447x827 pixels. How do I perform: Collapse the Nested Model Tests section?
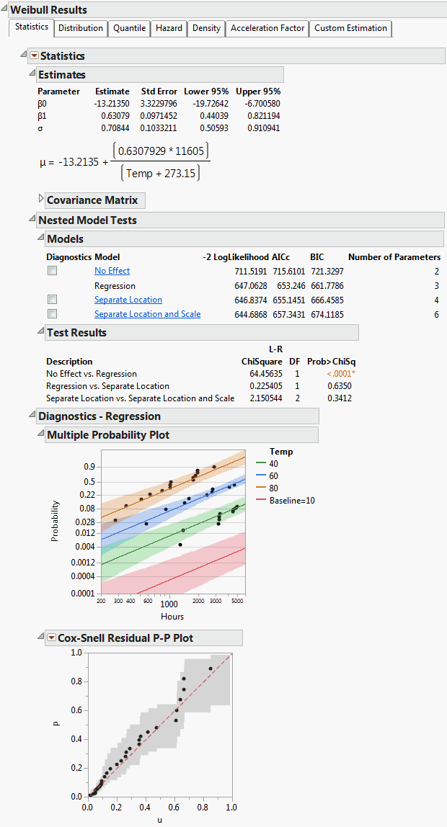pyautogui.click(x=31, y=220)
